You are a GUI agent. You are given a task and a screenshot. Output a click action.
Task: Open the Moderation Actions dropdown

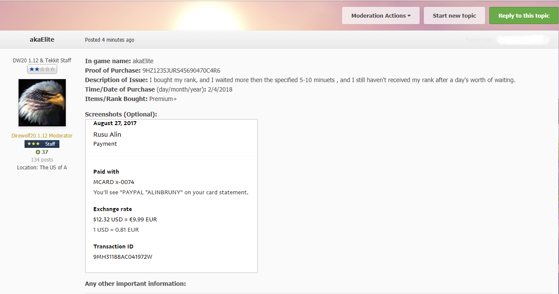click(x=380, y=15)
